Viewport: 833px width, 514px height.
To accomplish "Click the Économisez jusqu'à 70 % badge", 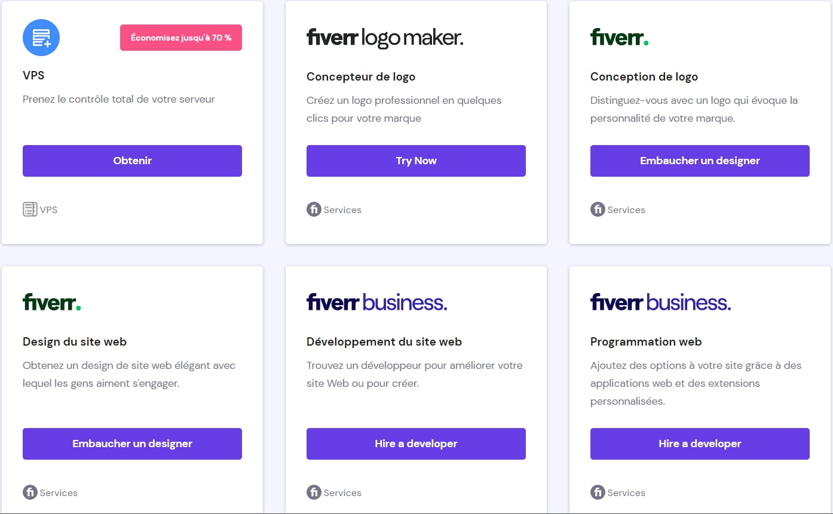I will (x=181, y=38).
